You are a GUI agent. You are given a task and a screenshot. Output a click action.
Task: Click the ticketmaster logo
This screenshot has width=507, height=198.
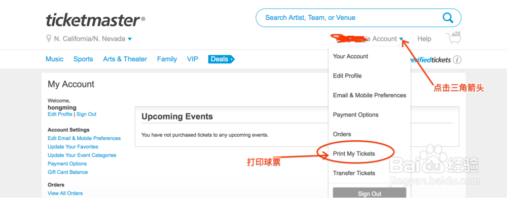click(x=95, y=20)
